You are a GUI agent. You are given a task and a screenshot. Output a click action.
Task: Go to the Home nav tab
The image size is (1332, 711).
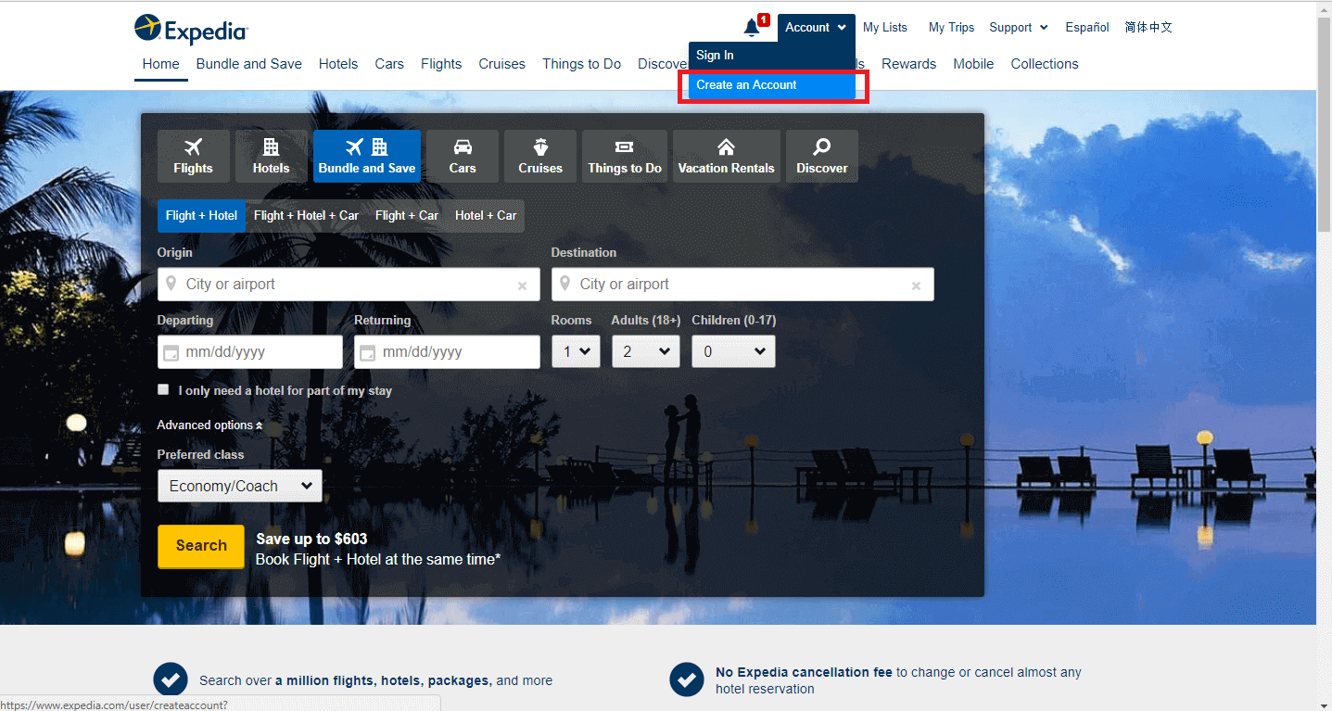click(x=161, y=64)
